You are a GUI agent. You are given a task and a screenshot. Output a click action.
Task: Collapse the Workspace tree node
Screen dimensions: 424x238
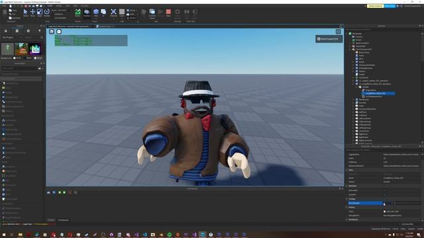tap(347, 34)
